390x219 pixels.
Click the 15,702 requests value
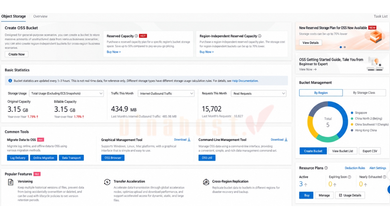point(212,109)
